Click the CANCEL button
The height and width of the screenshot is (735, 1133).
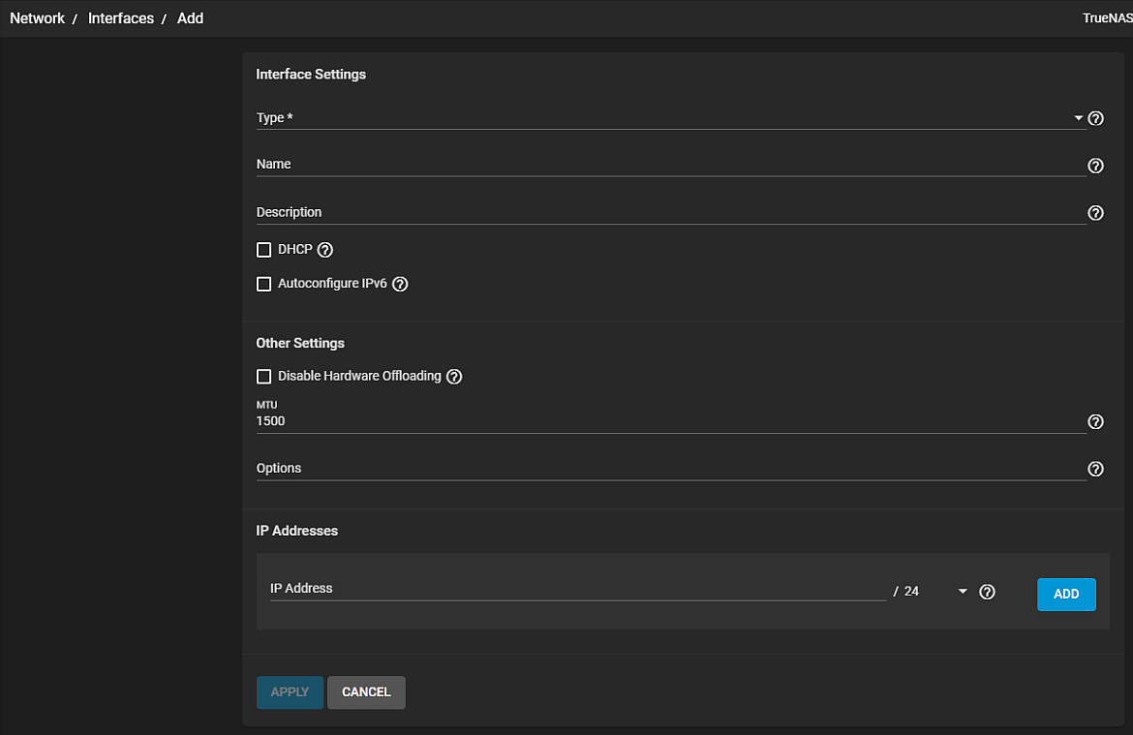366,692
